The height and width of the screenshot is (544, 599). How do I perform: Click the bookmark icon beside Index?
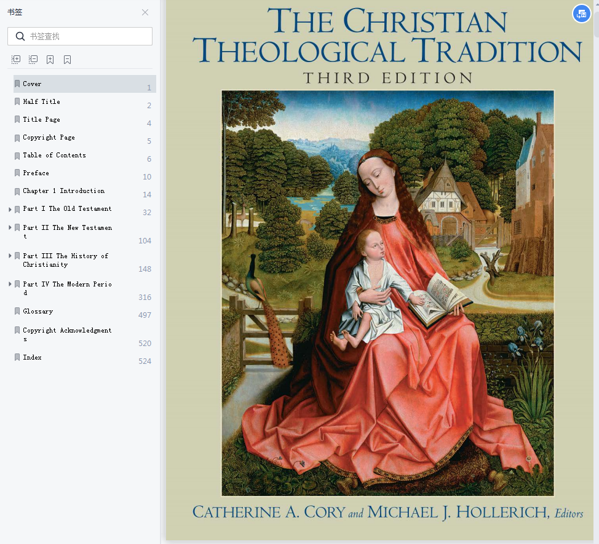pyautogui.click(x=17, y=358)
